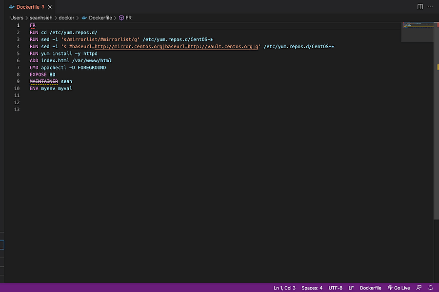
Task: Change line endings via the LF indicator
Action: point(351,288)
